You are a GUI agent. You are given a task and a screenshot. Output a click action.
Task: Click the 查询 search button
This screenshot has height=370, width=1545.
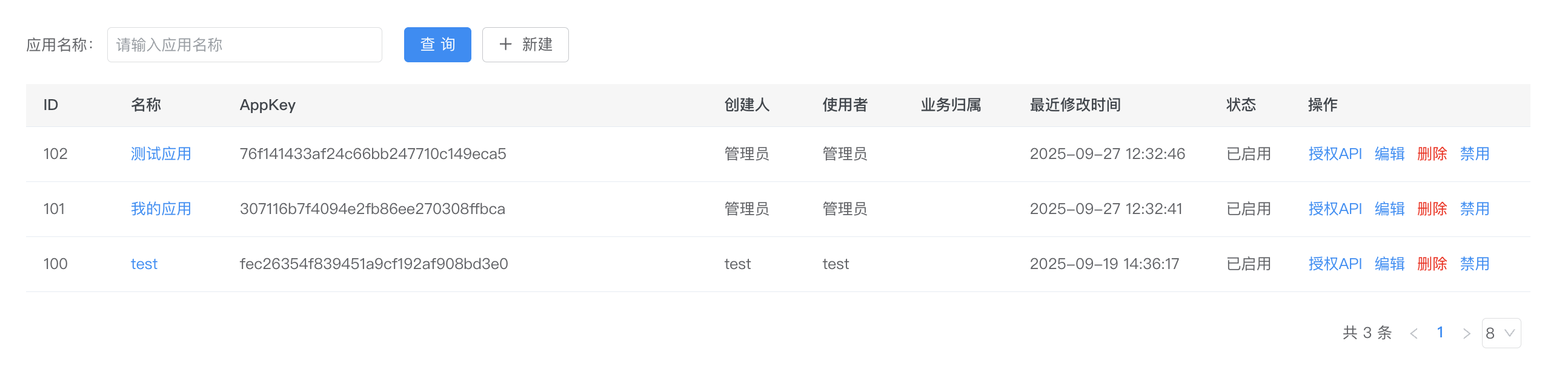[437, 45]
